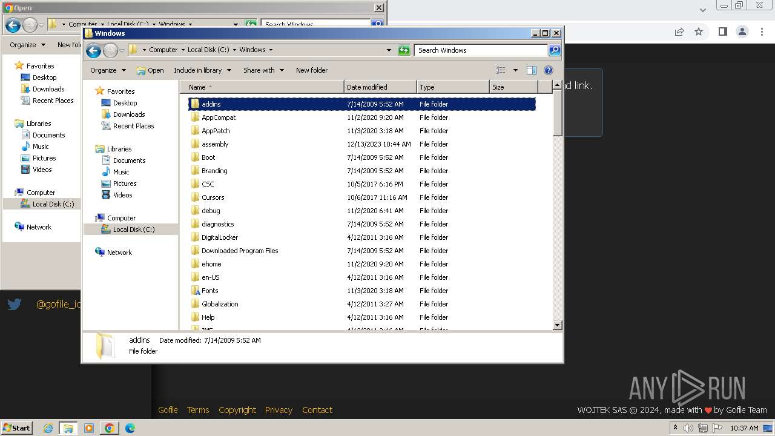Click Search Windows input field
Image resolution: width=775 pixels, height=436 pixels.
(481, 50)
